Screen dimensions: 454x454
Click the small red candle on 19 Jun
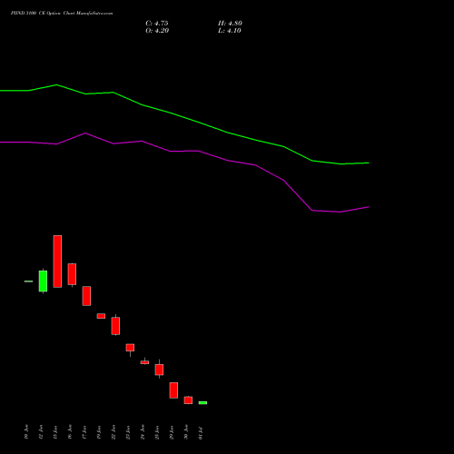(x=101, y=316)
